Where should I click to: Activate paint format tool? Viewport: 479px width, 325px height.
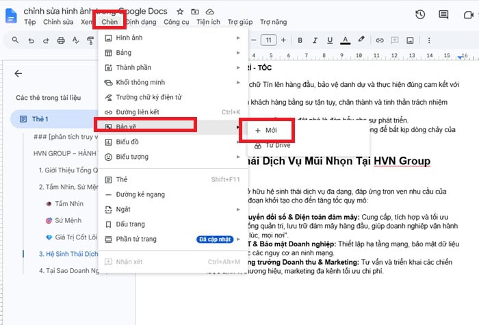coord(90,40)
